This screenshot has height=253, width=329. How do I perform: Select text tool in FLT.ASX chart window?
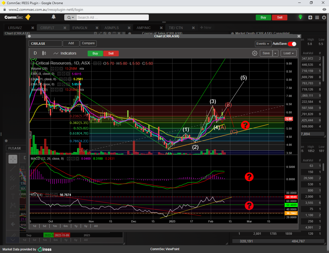(x=13, y=196)
